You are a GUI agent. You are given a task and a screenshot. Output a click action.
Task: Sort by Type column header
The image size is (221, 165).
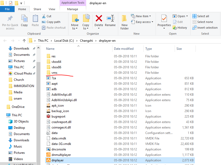point(149,49)
